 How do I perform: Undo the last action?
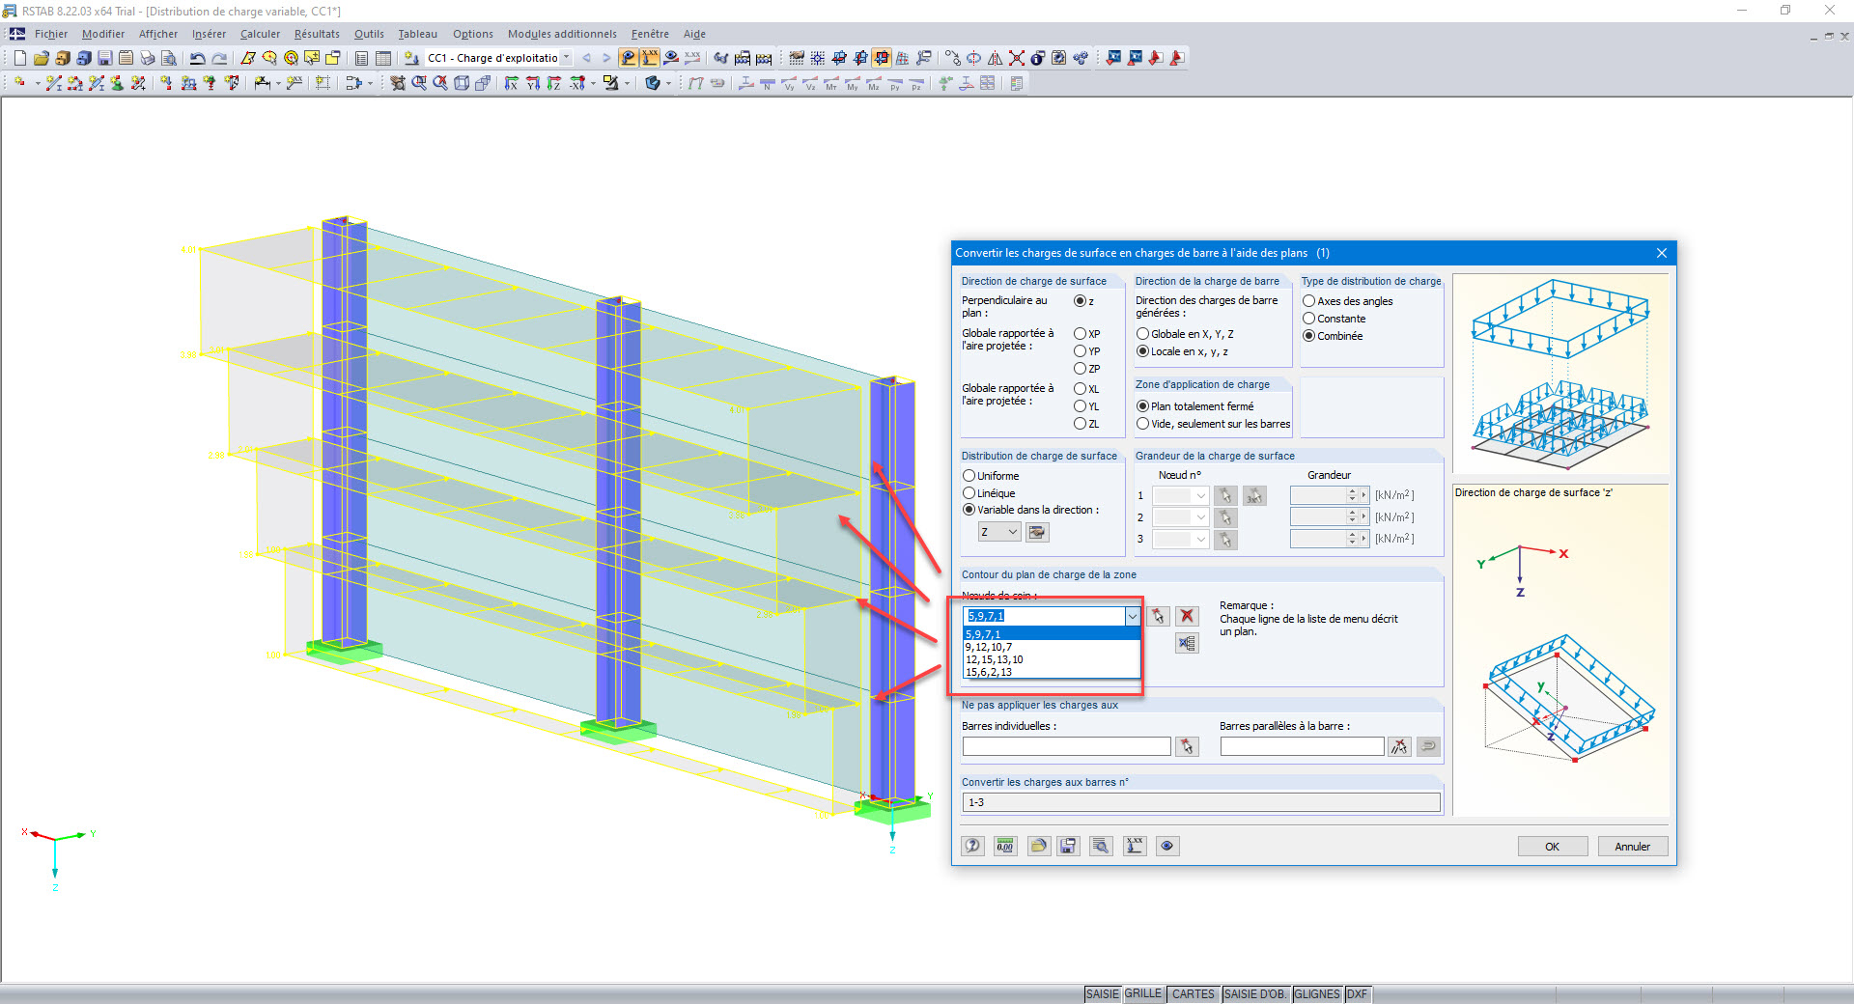(x=197, y=58)
